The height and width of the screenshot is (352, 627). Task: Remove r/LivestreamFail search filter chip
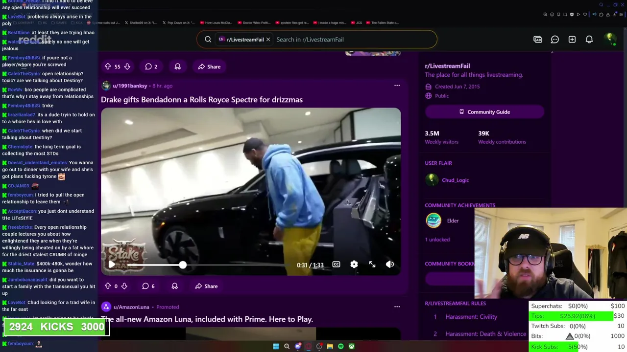[x=268, y=40]
